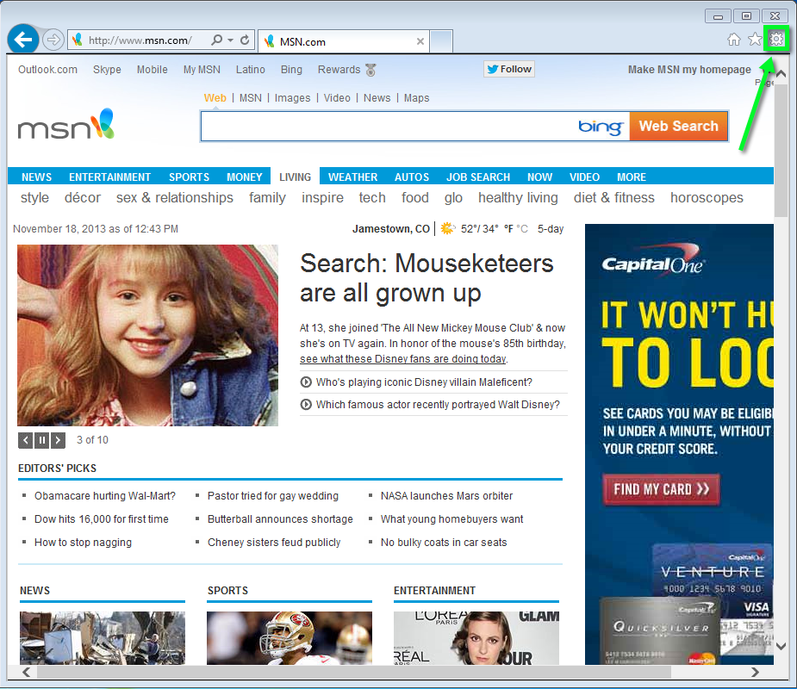
Task: Click the Home icon in toolbar
Action: (733, 39)
